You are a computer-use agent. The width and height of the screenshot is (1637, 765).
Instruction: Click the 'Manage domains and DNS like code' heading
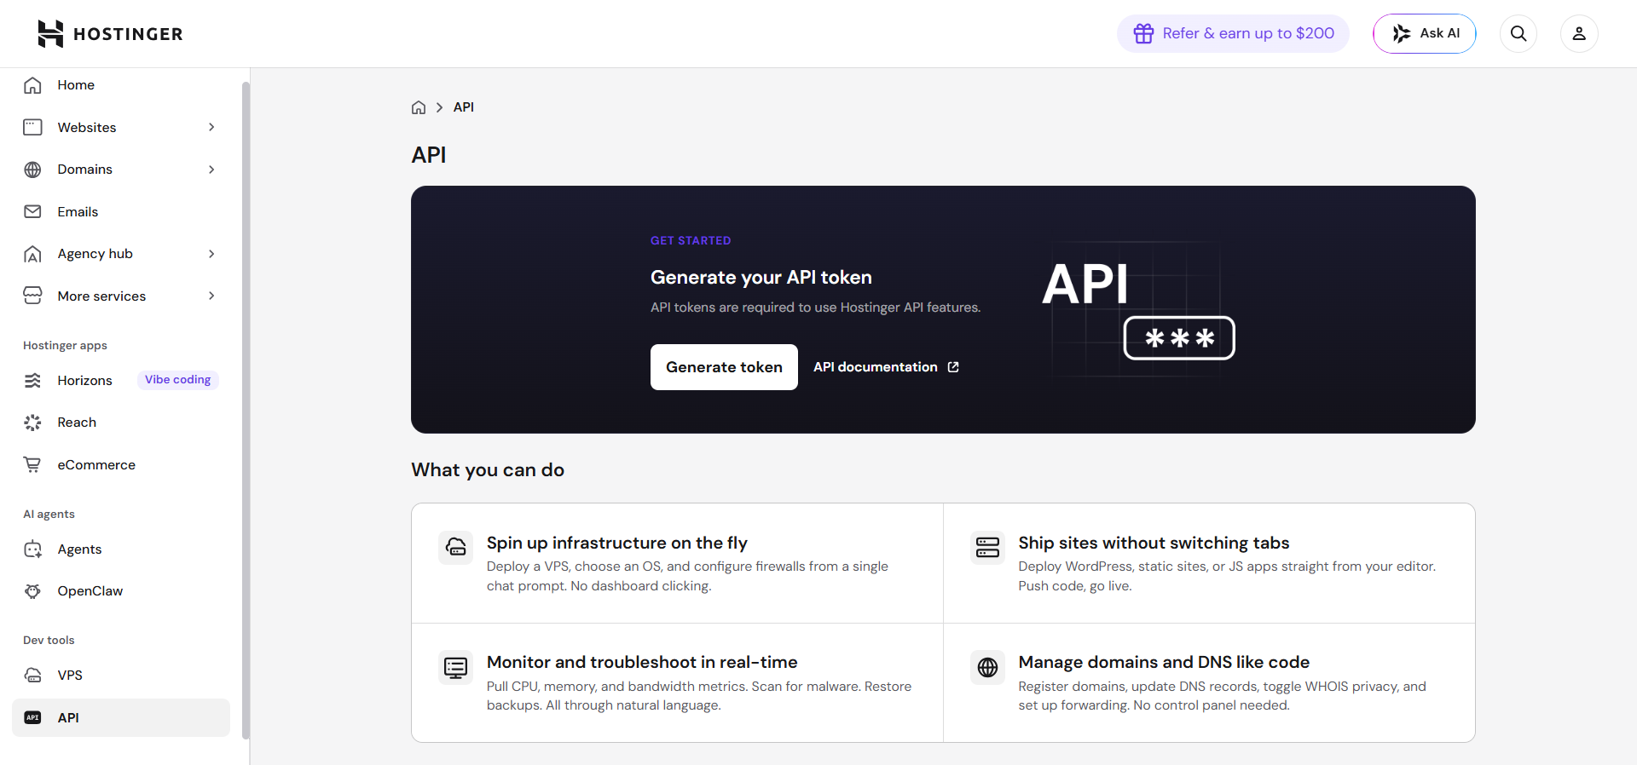1164,662
